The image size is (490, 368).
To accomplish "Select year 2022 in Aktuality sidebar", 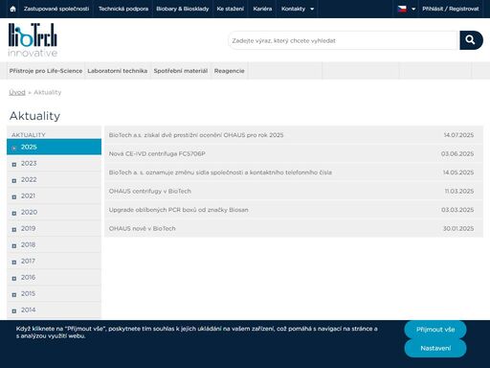I will 54,179.
